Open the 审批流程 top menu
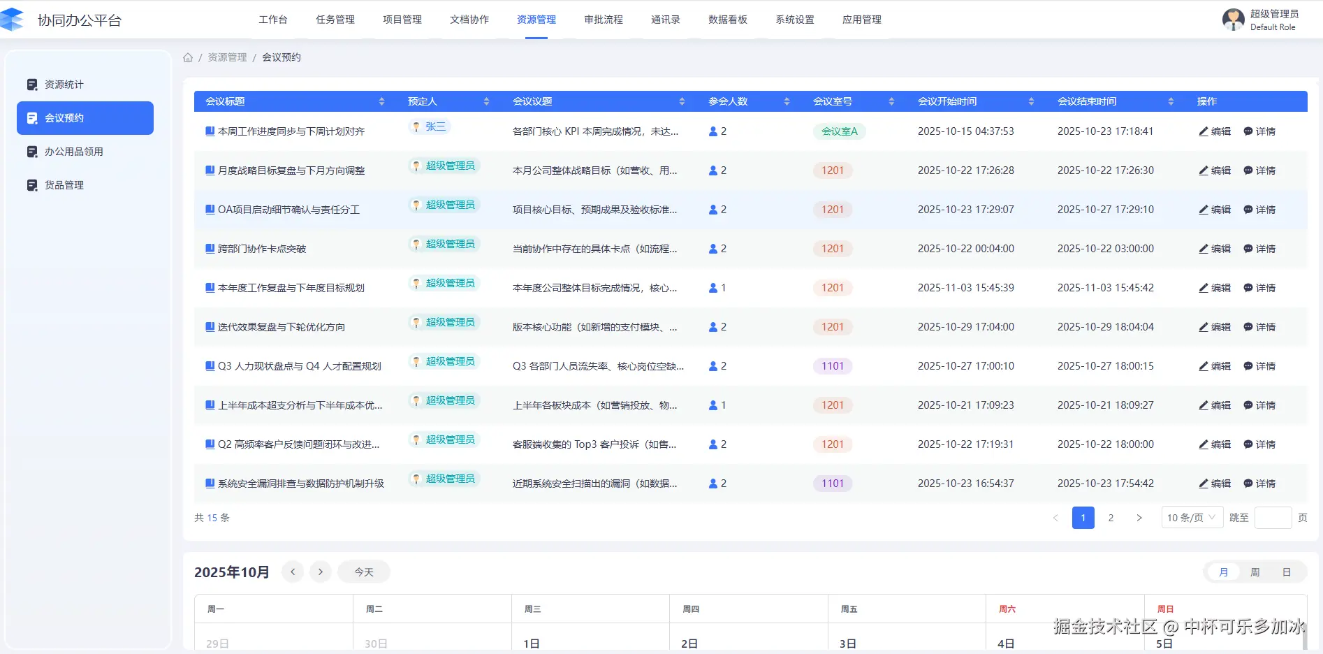 point(604,20)
